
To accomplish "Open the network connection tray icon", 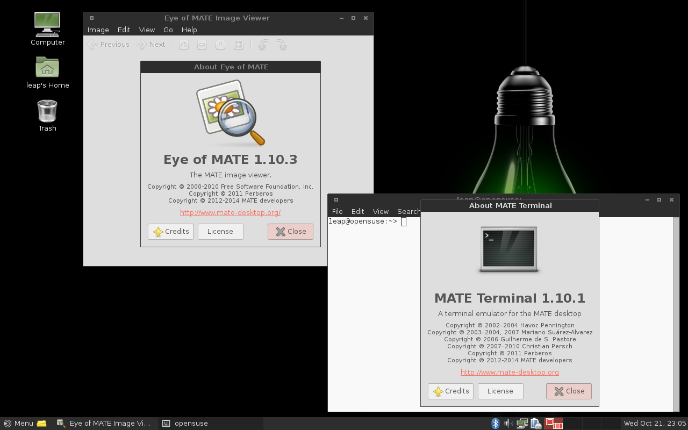I will click(521, 424).
